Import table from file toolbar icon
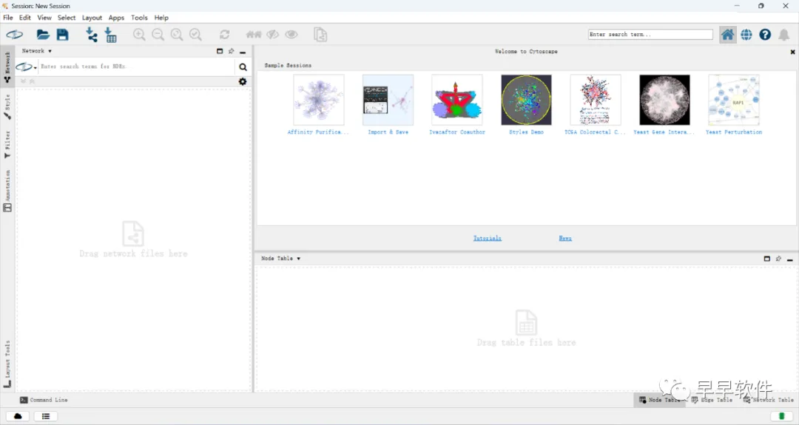799x425 pixels. click(110, 35)
